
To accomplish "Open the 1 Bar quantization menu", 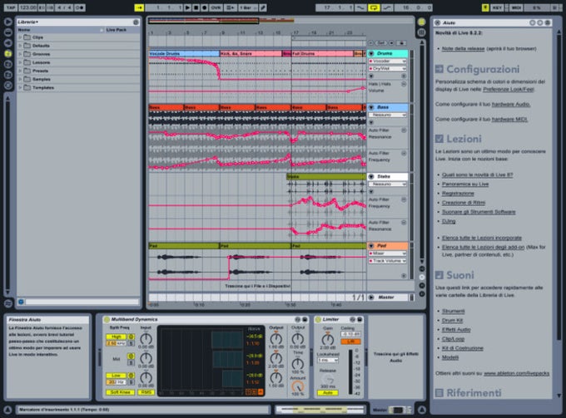I will pos(248,7).
